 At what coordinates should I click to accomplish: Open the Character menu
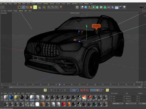pos(46,4)
